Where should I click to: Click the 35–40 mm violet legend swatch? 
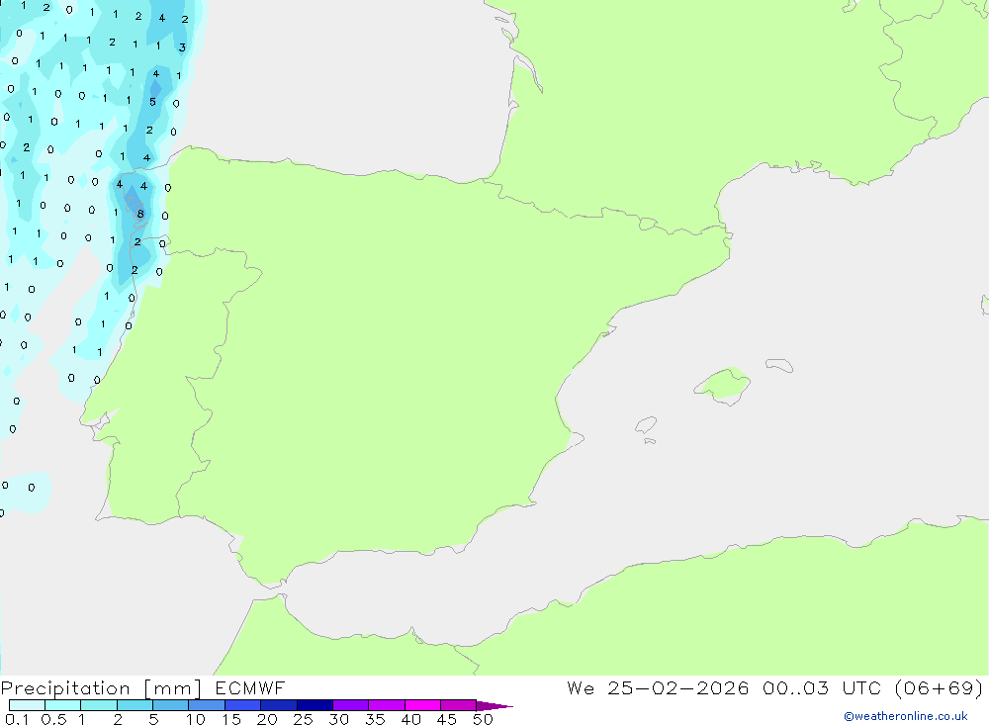point(387,705)
